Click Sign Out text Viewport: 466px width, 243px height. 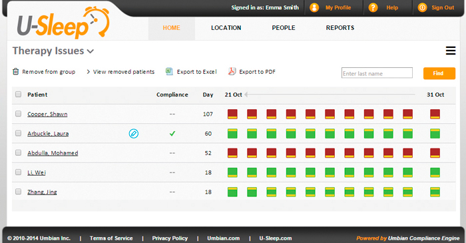443,8
